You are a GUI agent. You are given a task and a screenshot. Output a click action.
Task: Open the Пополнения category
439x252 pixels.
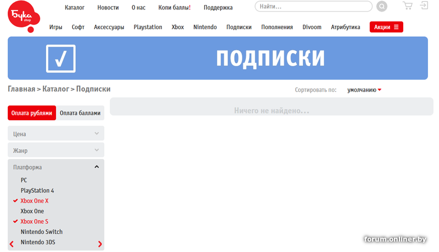[x=277, y=27]
